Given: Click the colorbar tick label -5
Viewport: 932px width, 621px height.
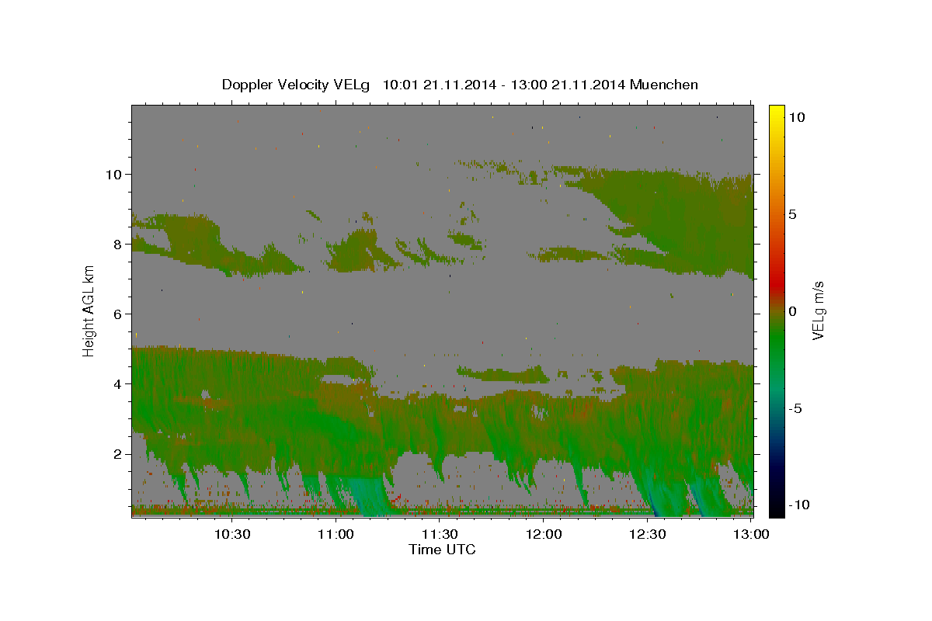Looking at the screenshot, I should (x=795, y=409).
